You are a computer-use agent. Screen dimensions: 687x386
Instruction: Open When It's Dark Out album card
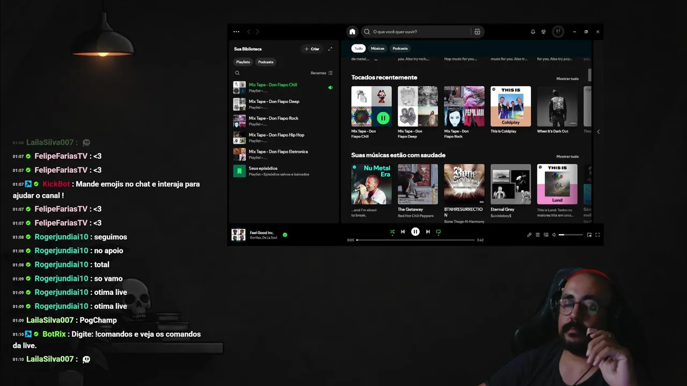[x=557, y=110]
